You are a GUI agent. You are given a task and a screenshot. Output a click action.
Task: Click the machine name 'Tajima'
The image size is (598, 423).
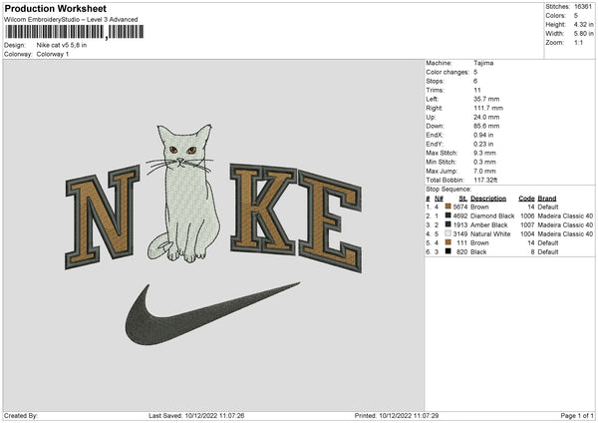[483, 63]
